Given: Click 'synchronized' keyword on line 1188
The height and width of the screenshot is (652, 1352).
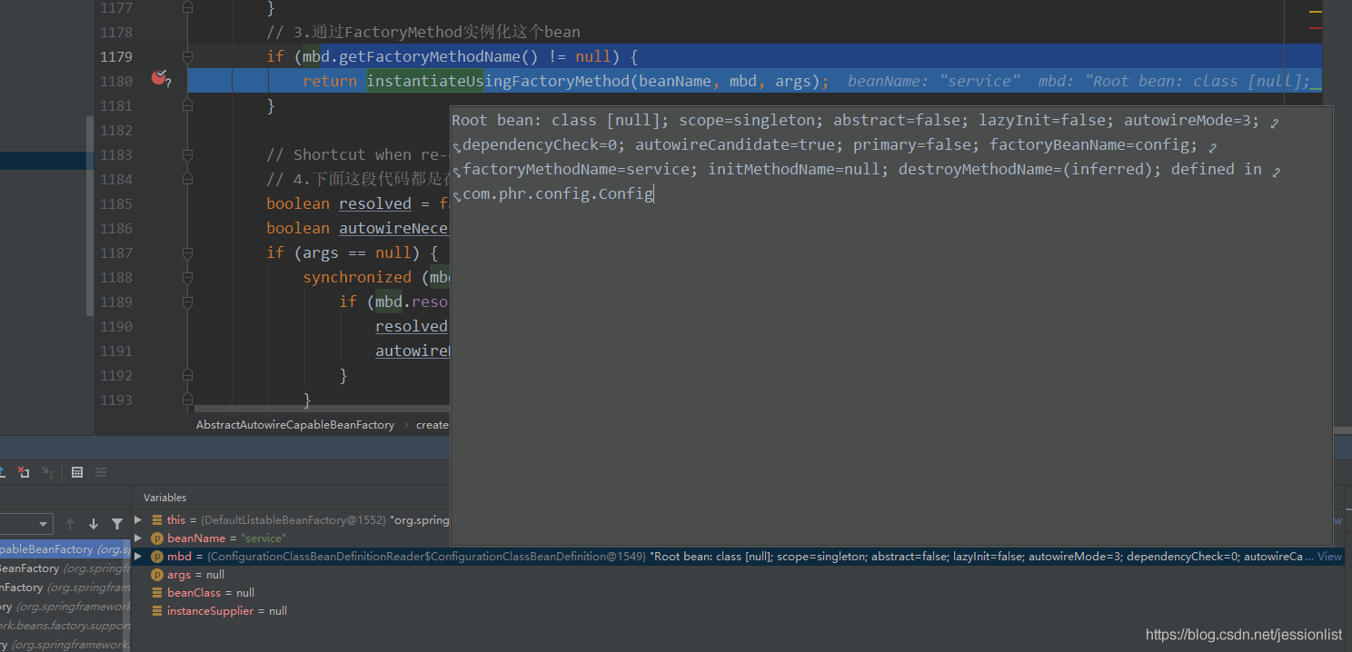Looking at the screenshot, I should coord(357,277).
